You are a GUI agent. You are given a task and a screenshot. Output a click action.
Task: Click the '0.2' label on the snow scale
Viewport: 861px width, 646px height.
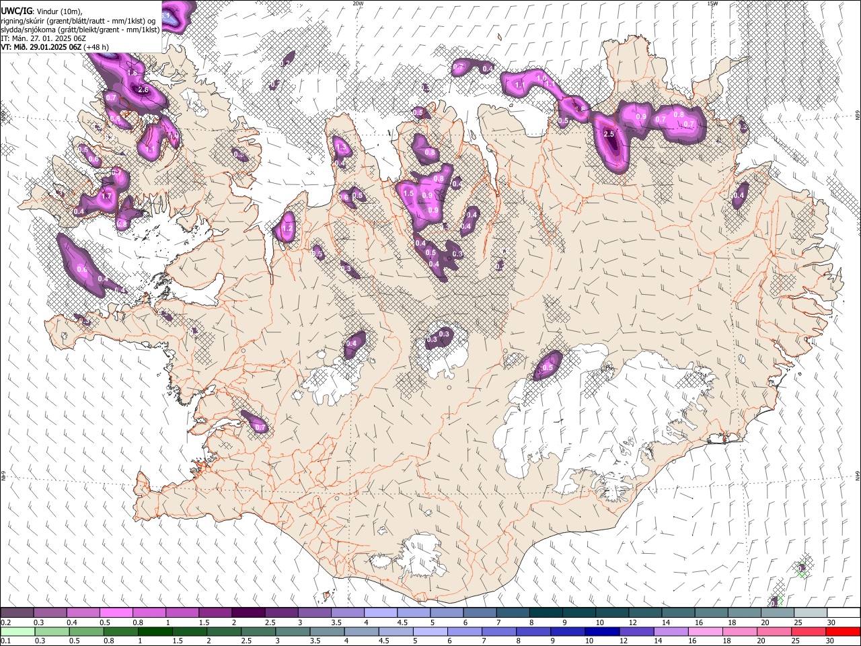coord(5,622)
